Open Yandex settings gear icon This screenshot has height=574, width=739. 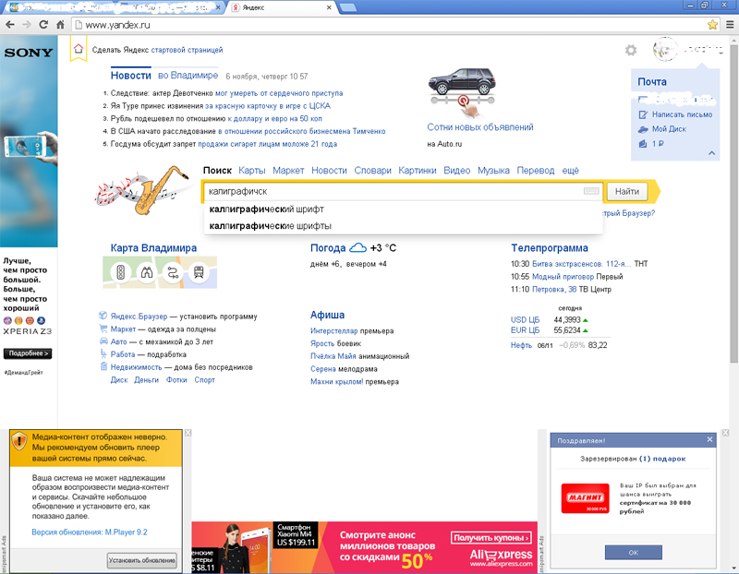click(x=631, y=50)
